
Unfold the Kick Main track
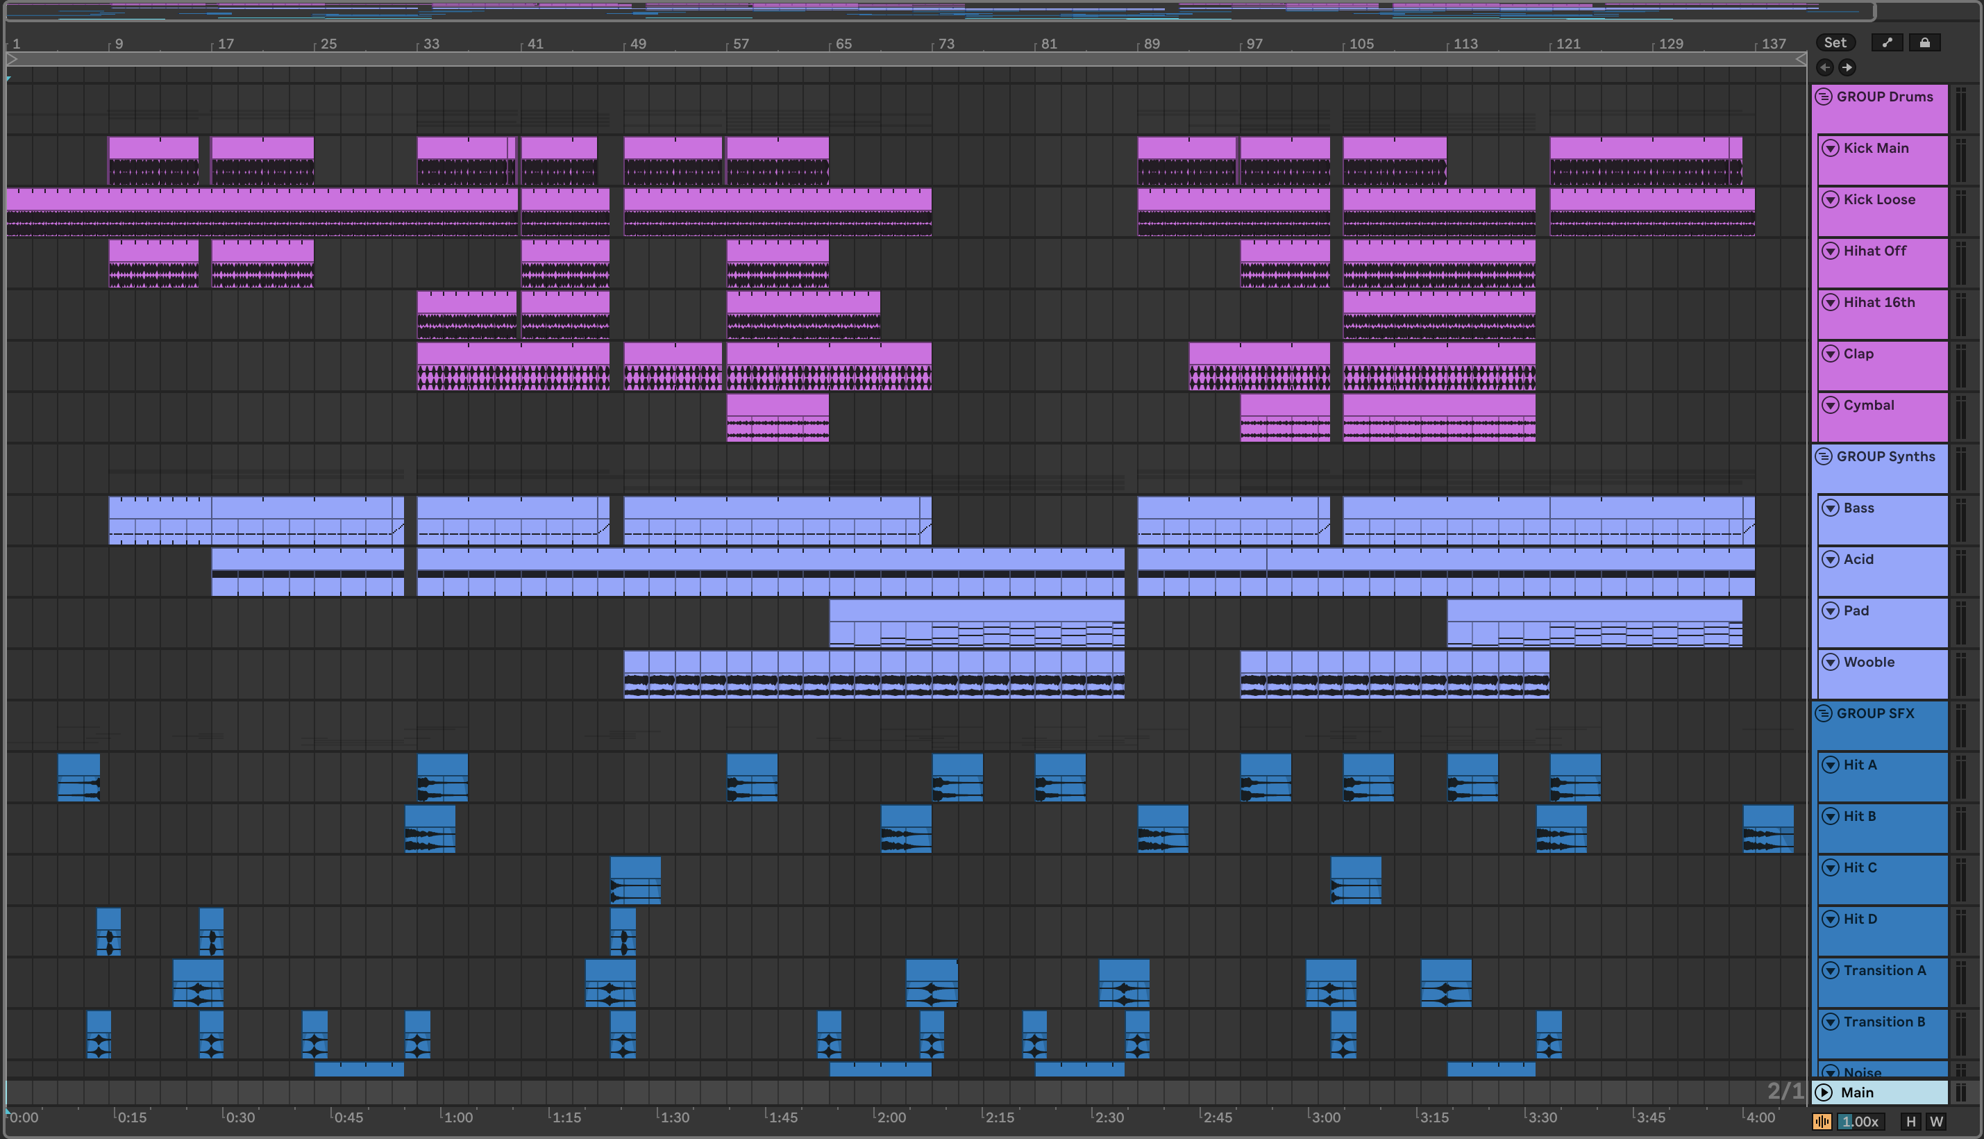coord(1830,149)
